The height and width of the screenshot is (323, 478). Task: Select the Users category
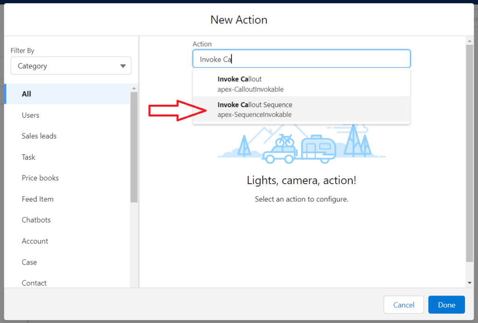click(x=30, y=115)
